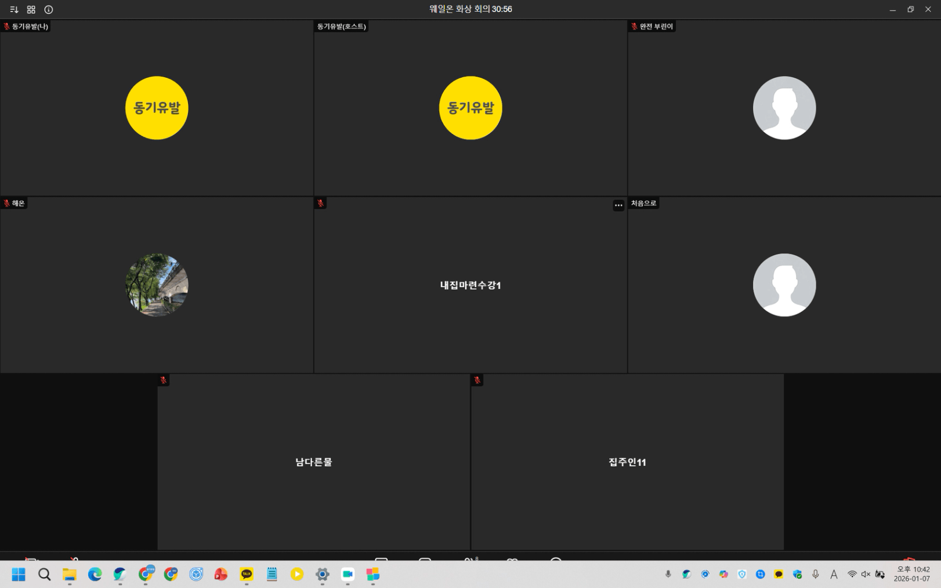Open the Windows Start menu

(19, 574)
